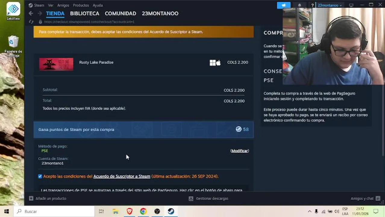Open the Papelera de reciclaje desktop icon
The width and height of the screenshot is (385, 217).
[14, 46]
